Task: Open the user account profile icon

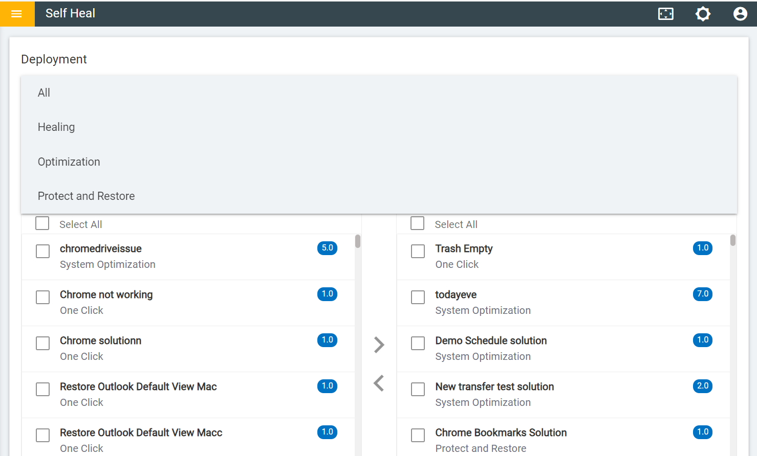Action: click(740, 14)
